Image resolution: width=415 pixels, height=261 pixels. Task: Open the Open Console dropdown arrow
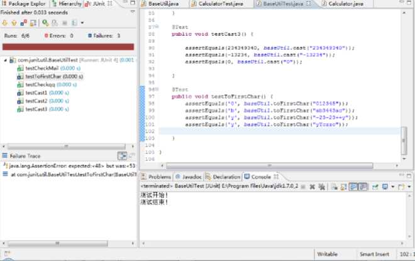(409, 187)
